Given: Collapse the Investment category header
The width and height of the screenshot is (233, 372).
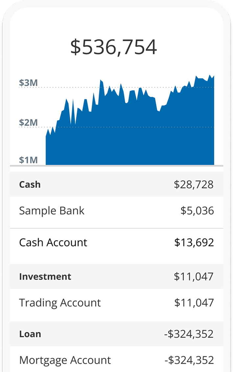Looking at the screenshot, I should pyautogui.click(x=45, y=276).
